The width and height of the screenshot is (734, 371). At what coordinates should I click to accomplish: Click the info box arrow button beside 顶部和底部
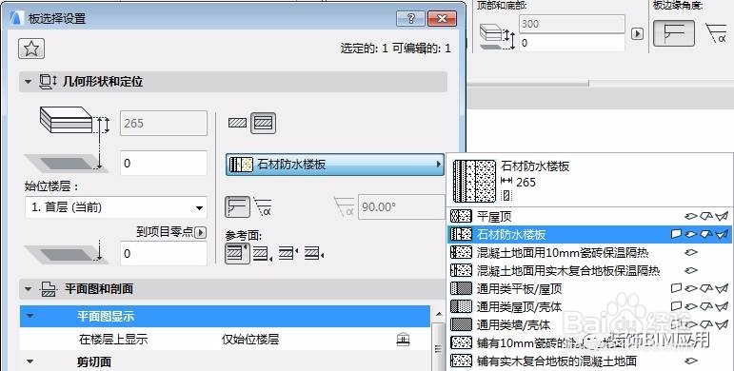[x=637, y=33]
